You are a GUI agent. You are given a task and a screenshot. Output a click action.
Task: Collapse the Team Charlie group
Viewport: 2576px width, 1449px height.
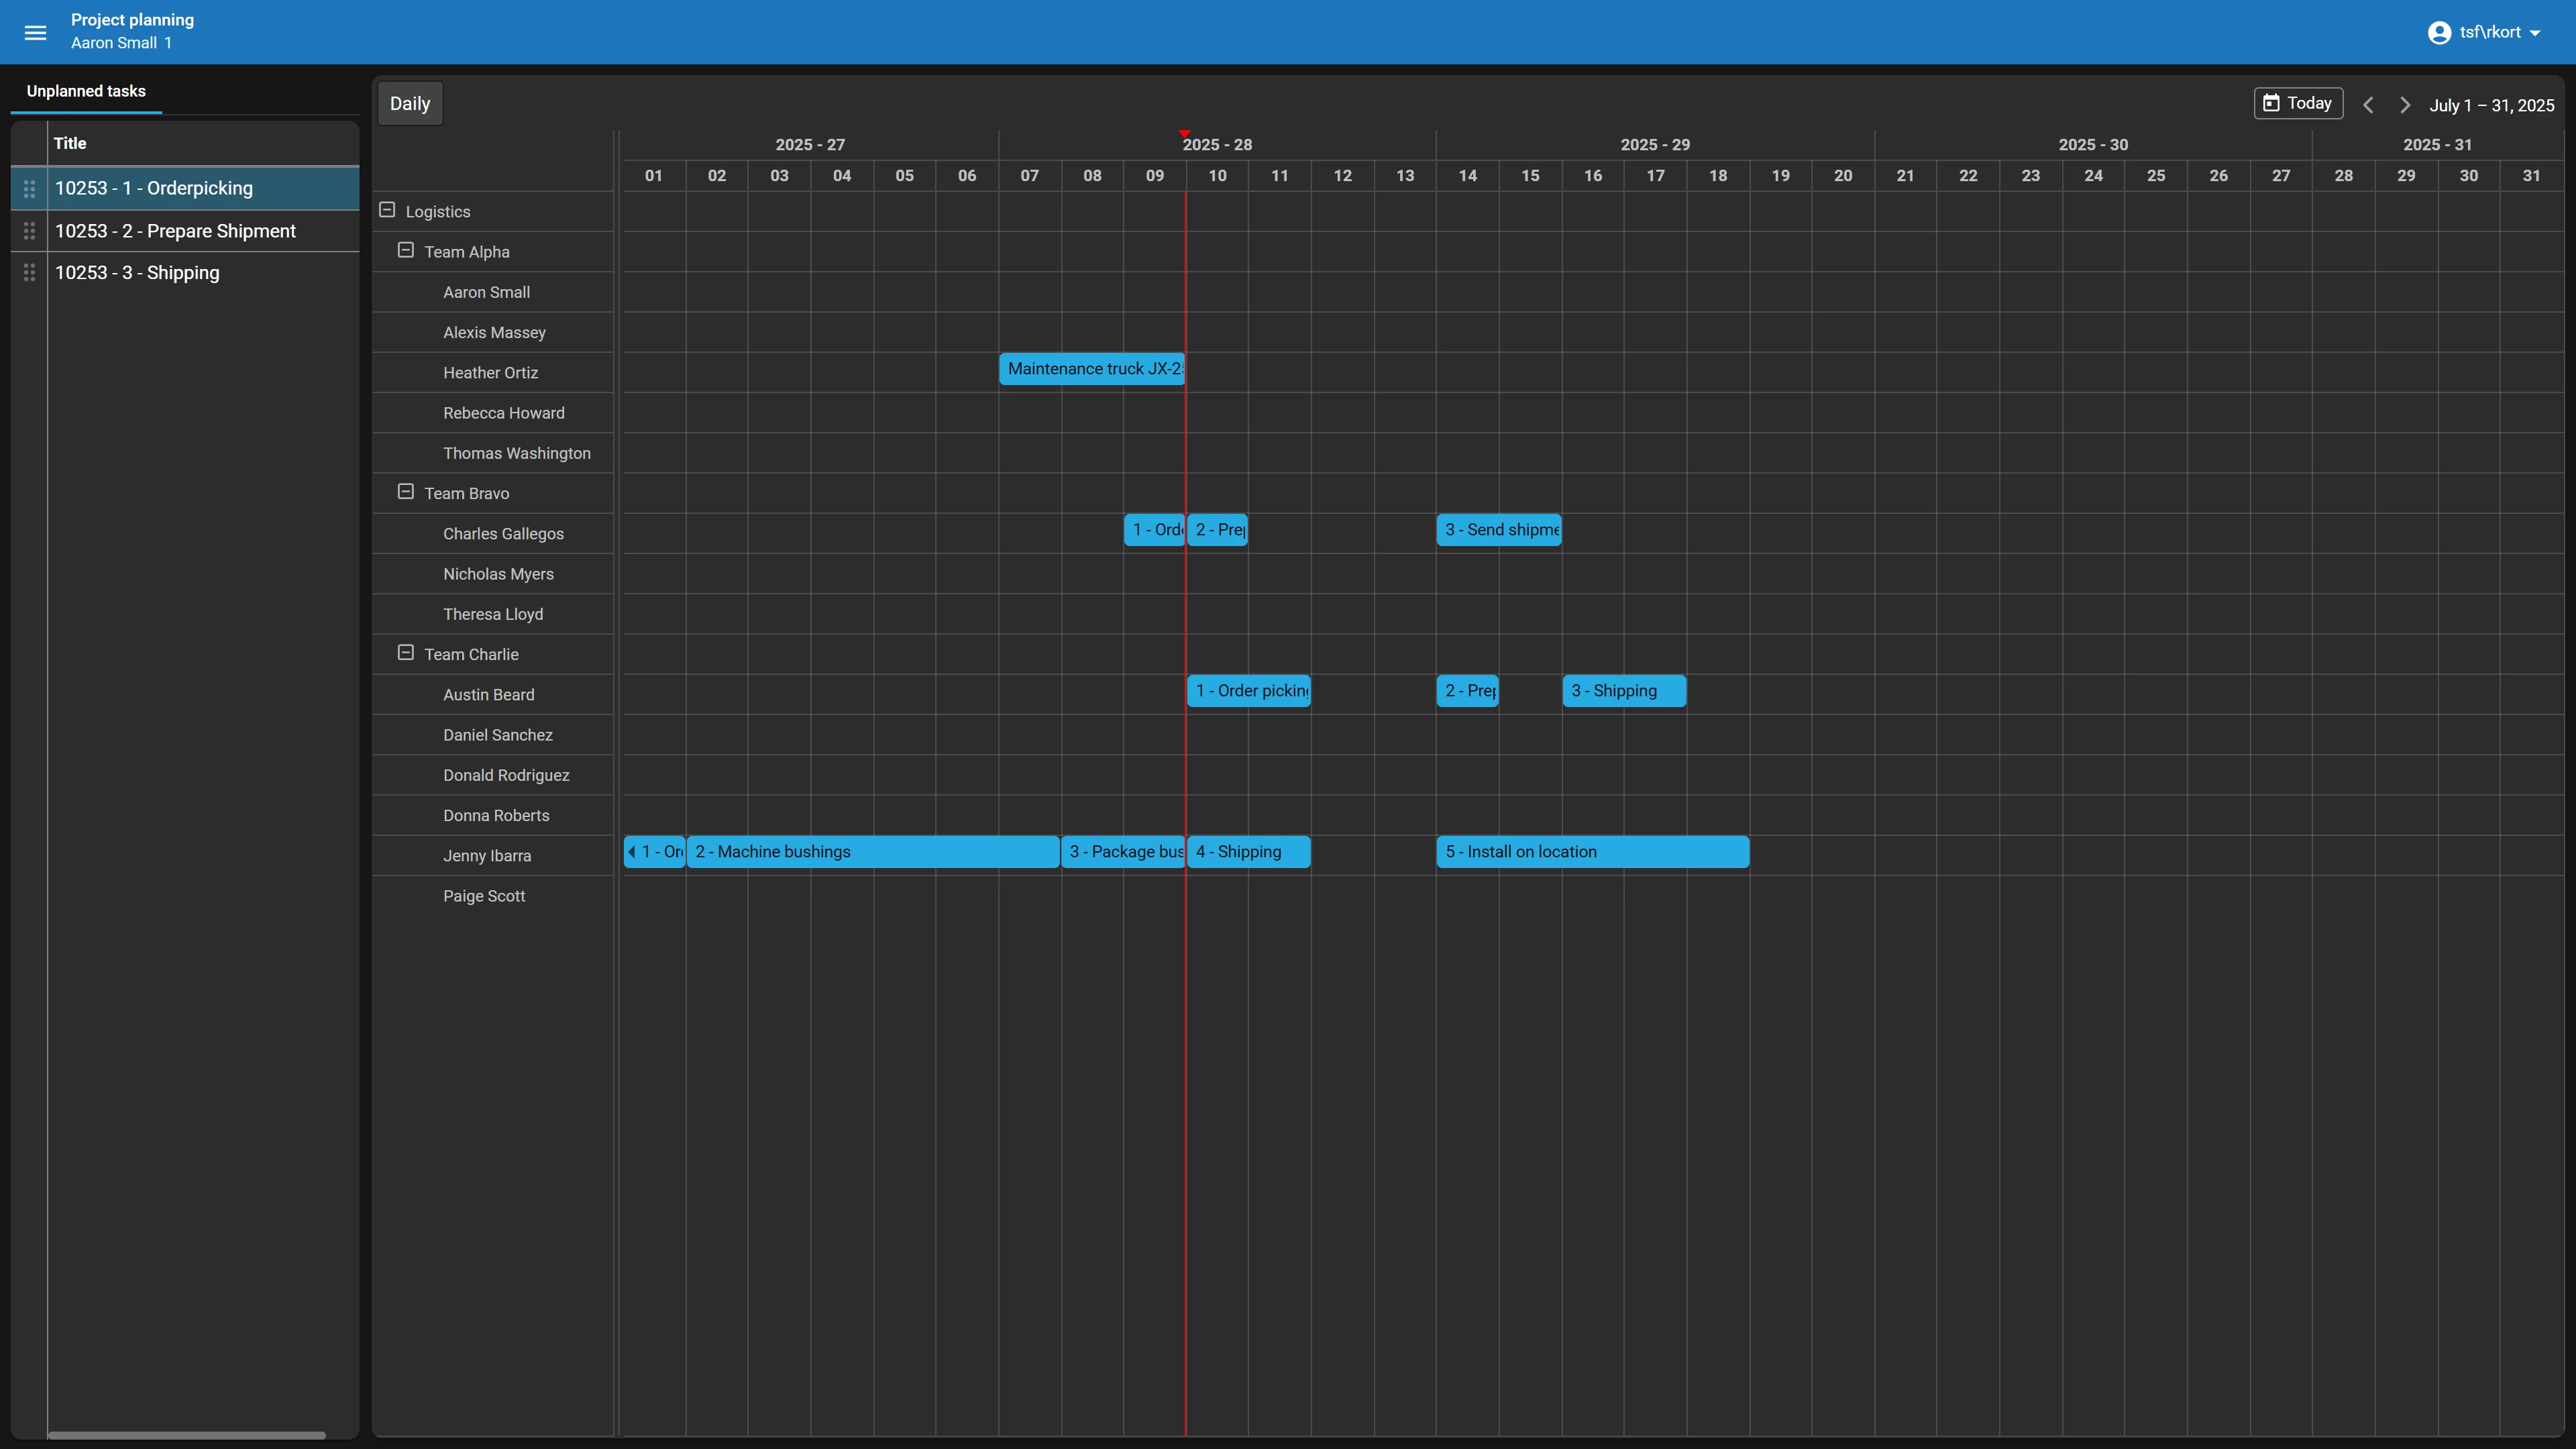click(405, 652)
